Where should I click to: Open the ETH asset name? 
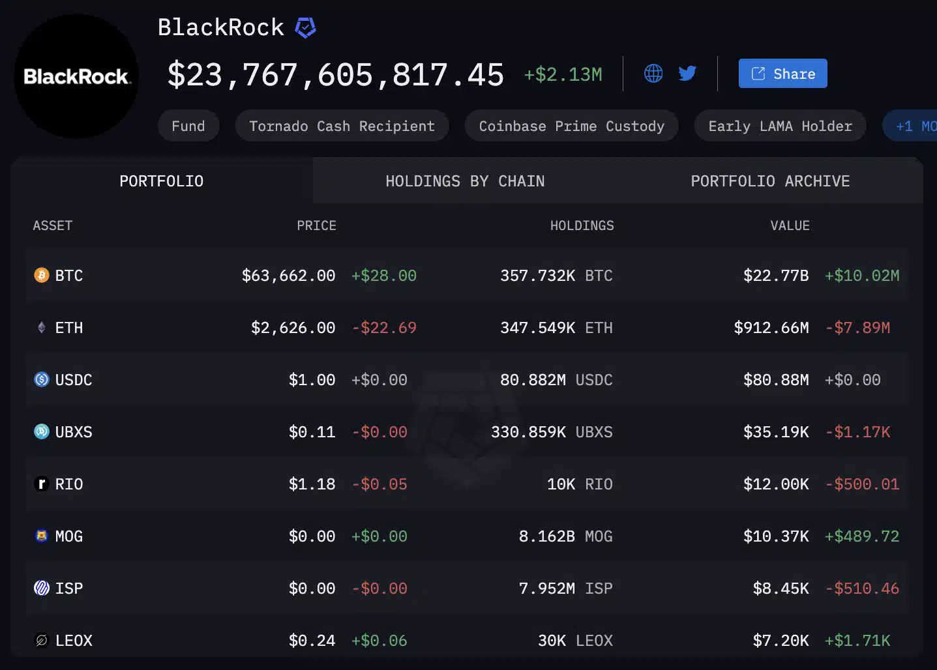[69, 328]
